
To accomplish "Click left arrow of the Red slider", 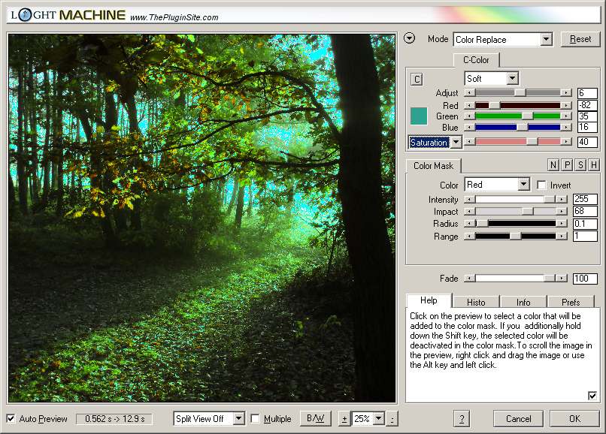I will (469, 105).
